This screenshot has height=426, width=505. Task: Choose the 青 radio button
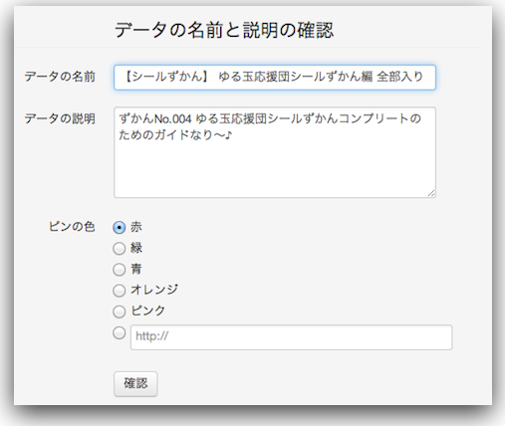119,270
